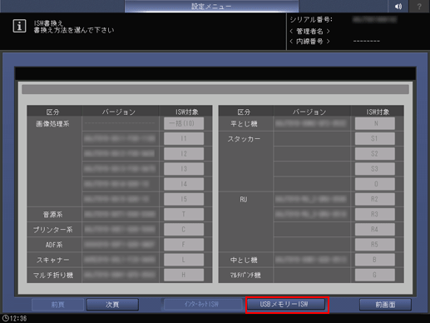430x323 pixels.
Task: Click the プリンター系 category label
Action: [52, 230]
